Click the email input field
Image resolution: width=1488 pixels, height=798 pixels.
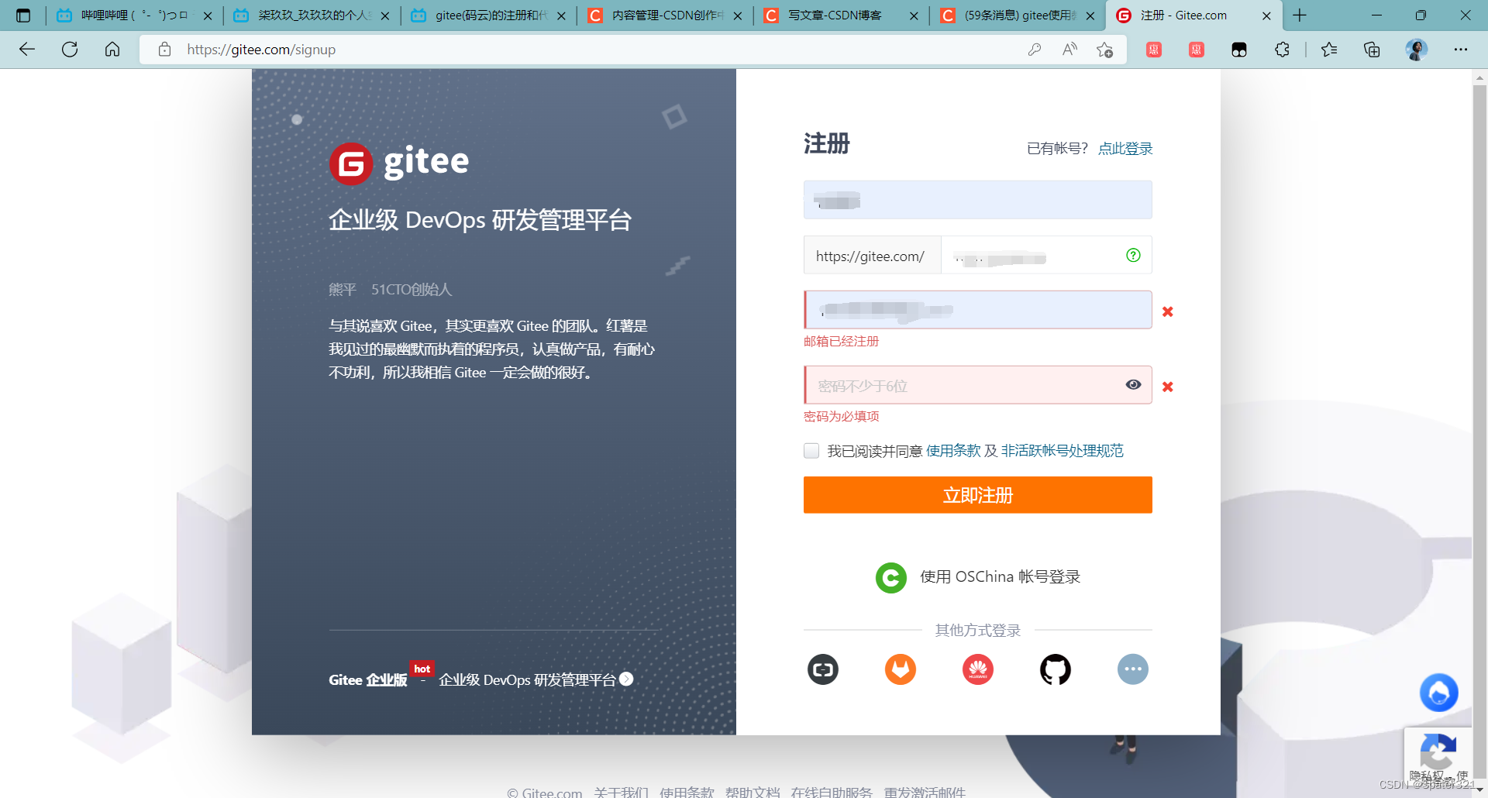(x=978, y=310)
